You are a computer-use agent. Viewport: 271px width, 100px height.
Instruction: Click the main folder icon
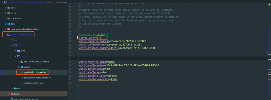coord(15,45)
